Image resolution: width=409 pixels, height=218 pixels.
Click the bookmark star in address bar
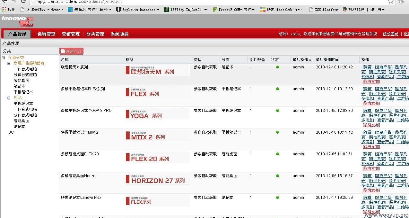click(x=391, y=2)
